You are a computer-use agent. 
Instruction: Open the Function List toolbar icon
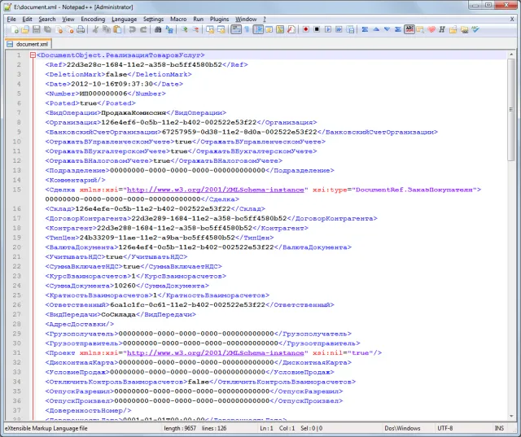tap(291, 29)
